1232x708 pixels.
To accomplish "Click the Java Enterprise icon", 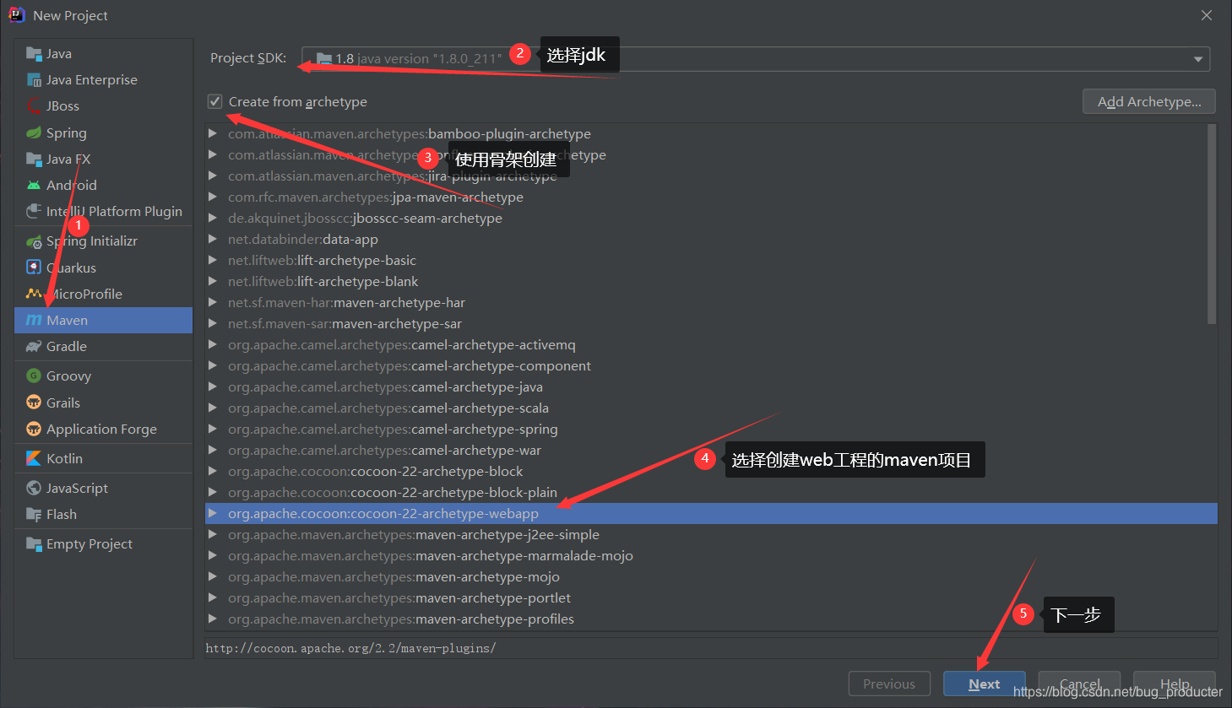I will 34,80.
